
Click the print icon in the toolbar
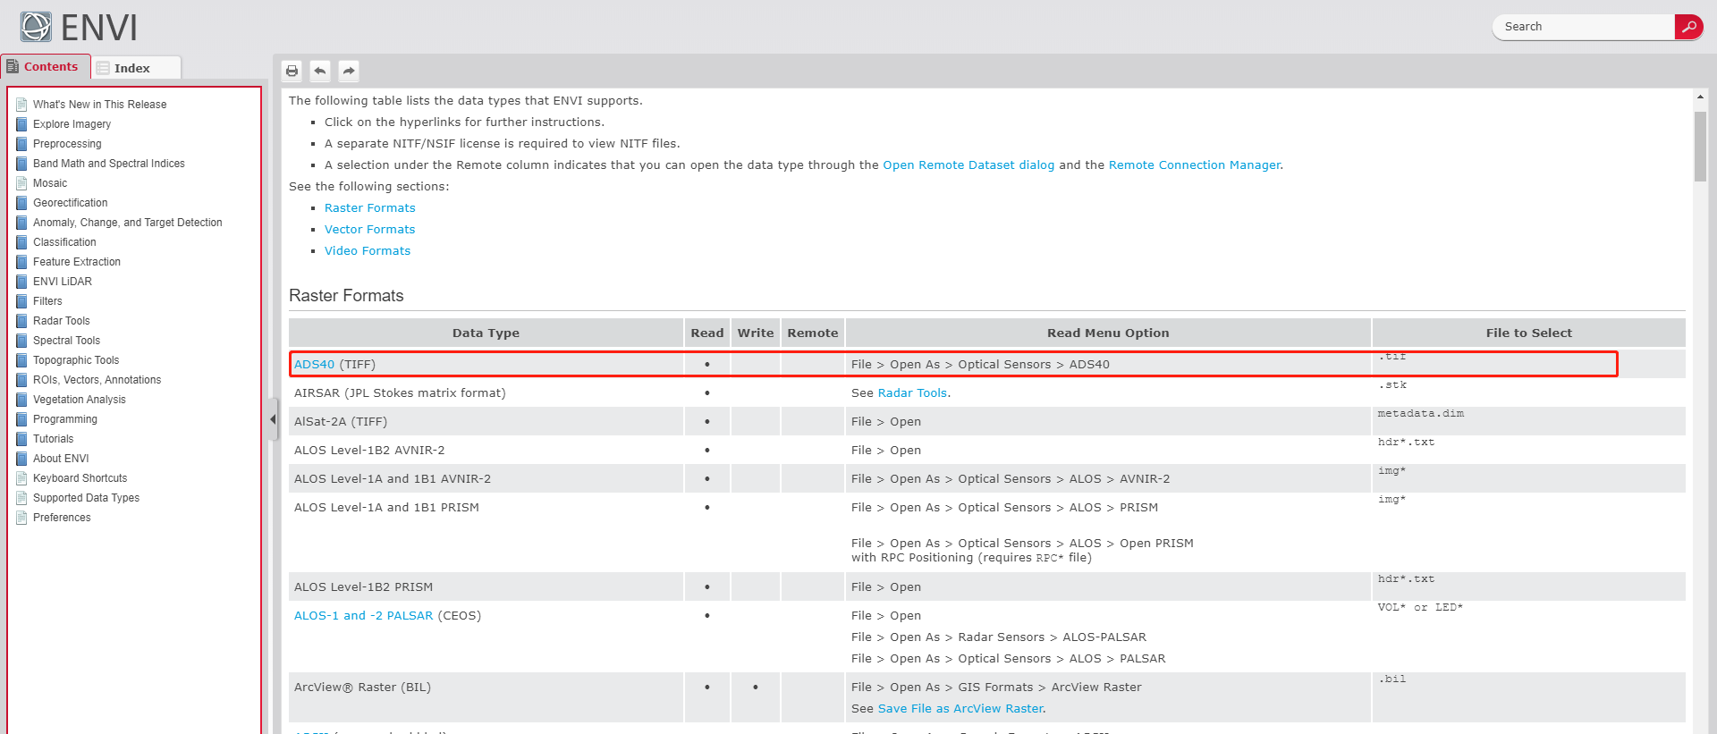coord(292,71)
